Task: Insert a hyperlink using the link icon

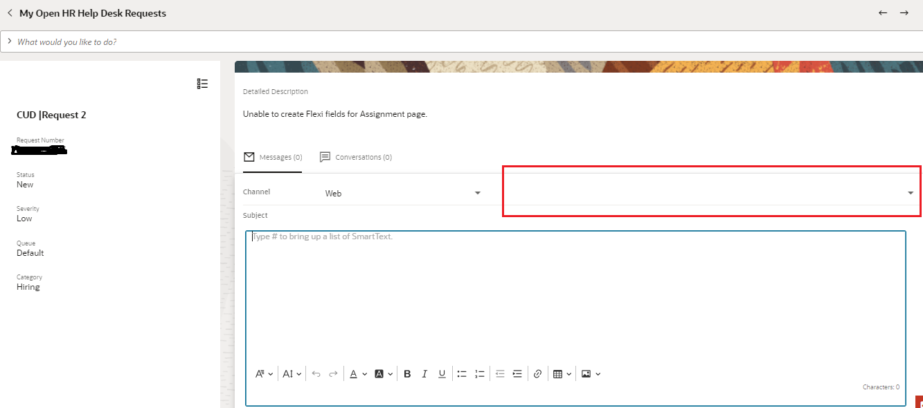Action: click(x=538, y=373)
